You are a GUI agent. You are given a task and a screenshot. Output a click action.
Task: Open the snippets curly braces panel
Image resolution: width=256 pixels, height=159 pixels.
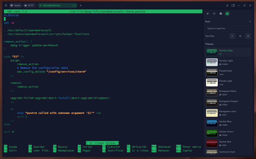coord(214,13)
